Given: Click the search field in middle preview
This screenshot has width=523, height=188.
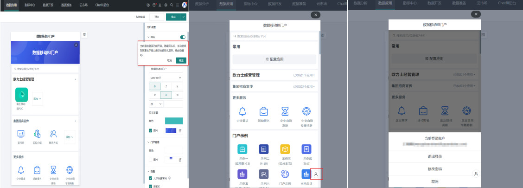Looking at the screenshot, I should click(x=274, y=36).
